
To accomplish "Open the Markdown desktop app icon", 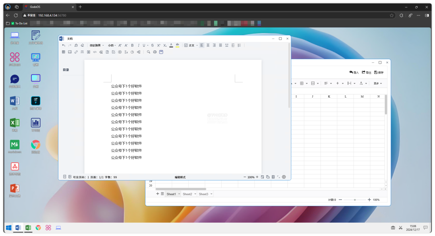I will [x=15, y=145].
